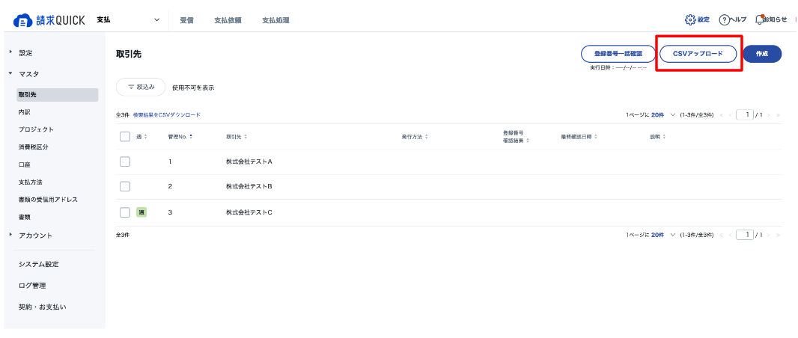The image size is (798, 338).
Task: Click the green 適 badge on row 3
Action: pyautogui.click(x=141, y=212)
